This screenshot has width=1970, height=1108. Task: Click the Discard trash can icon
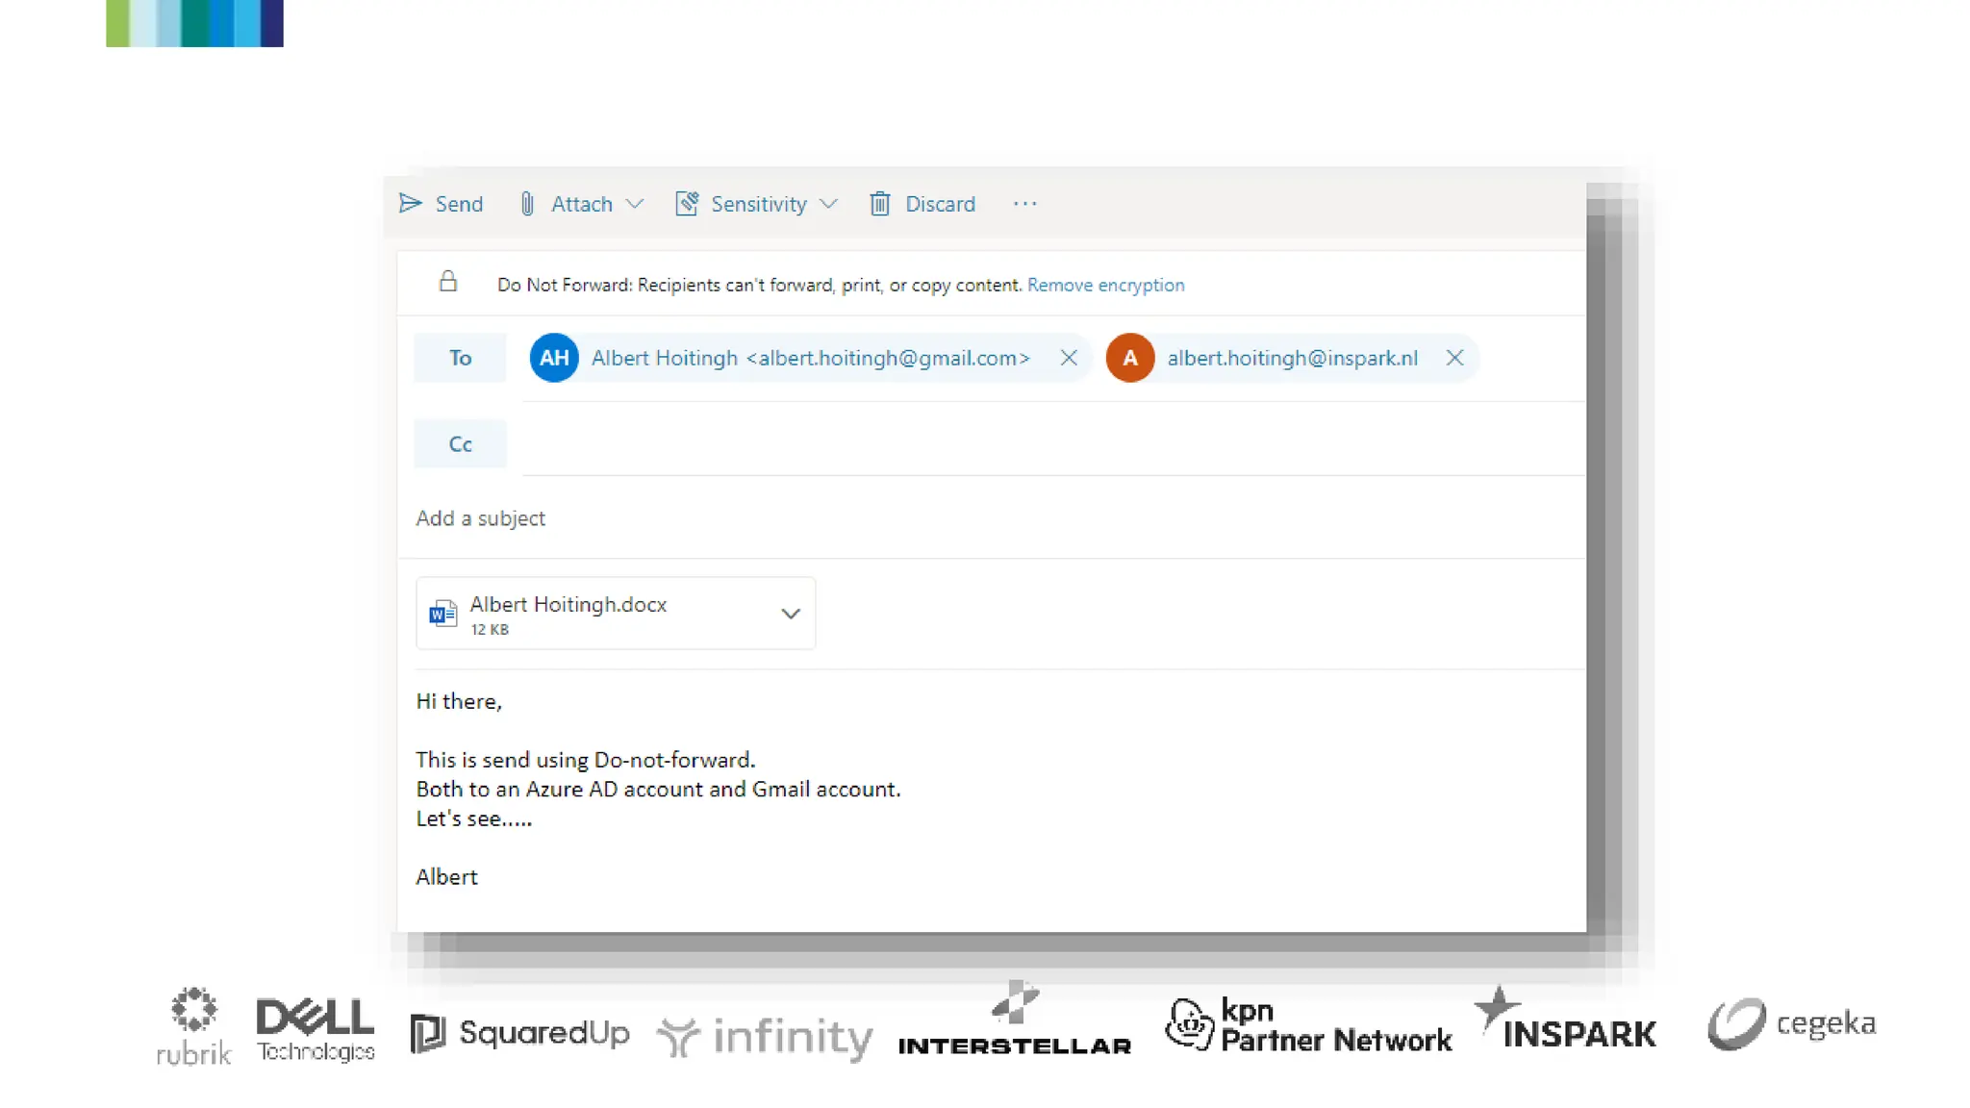pyautogui.click(x=879, y=203)
